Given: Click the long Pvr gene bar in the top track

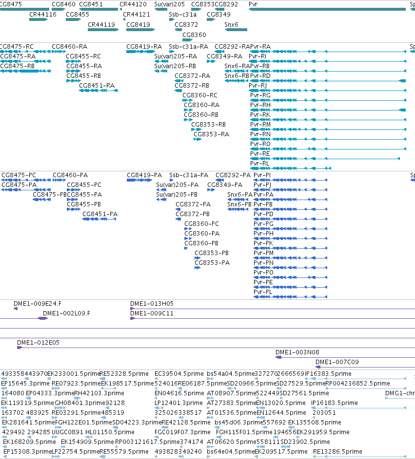Looking at the screenshot, I should click(x=327, y=9).
